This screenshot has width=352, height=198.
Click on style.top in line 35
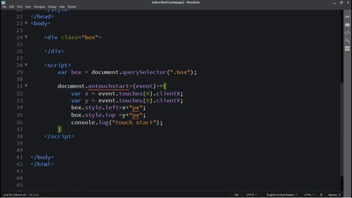tap(100, 115)
